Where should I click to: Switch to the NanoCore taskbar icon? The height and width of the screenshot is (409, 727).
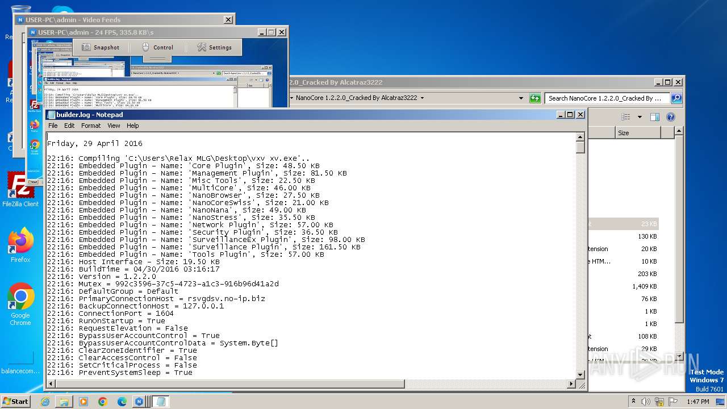[x=139, y=402]
